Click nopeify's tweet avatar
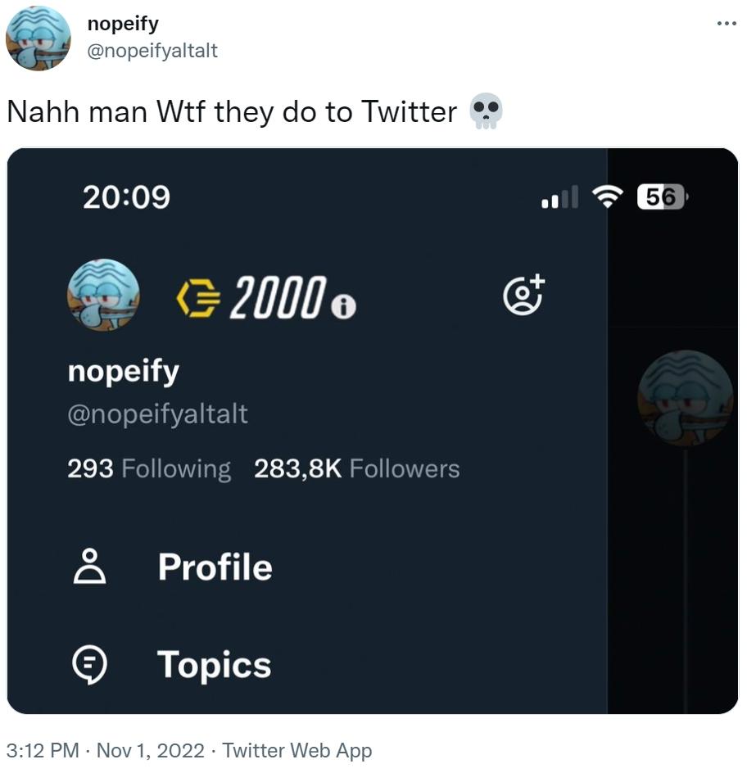 point(38,38)
